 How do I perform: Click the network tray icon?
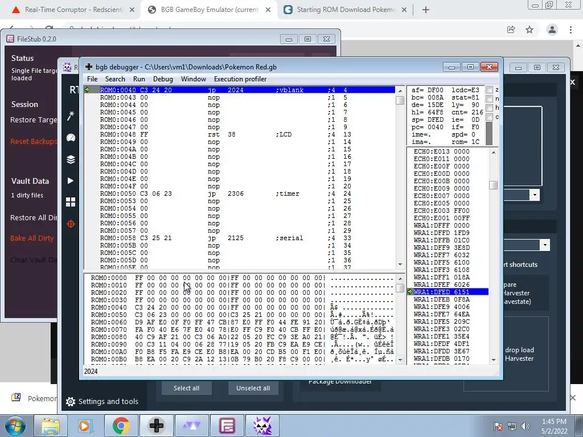(x=512, y=426)
